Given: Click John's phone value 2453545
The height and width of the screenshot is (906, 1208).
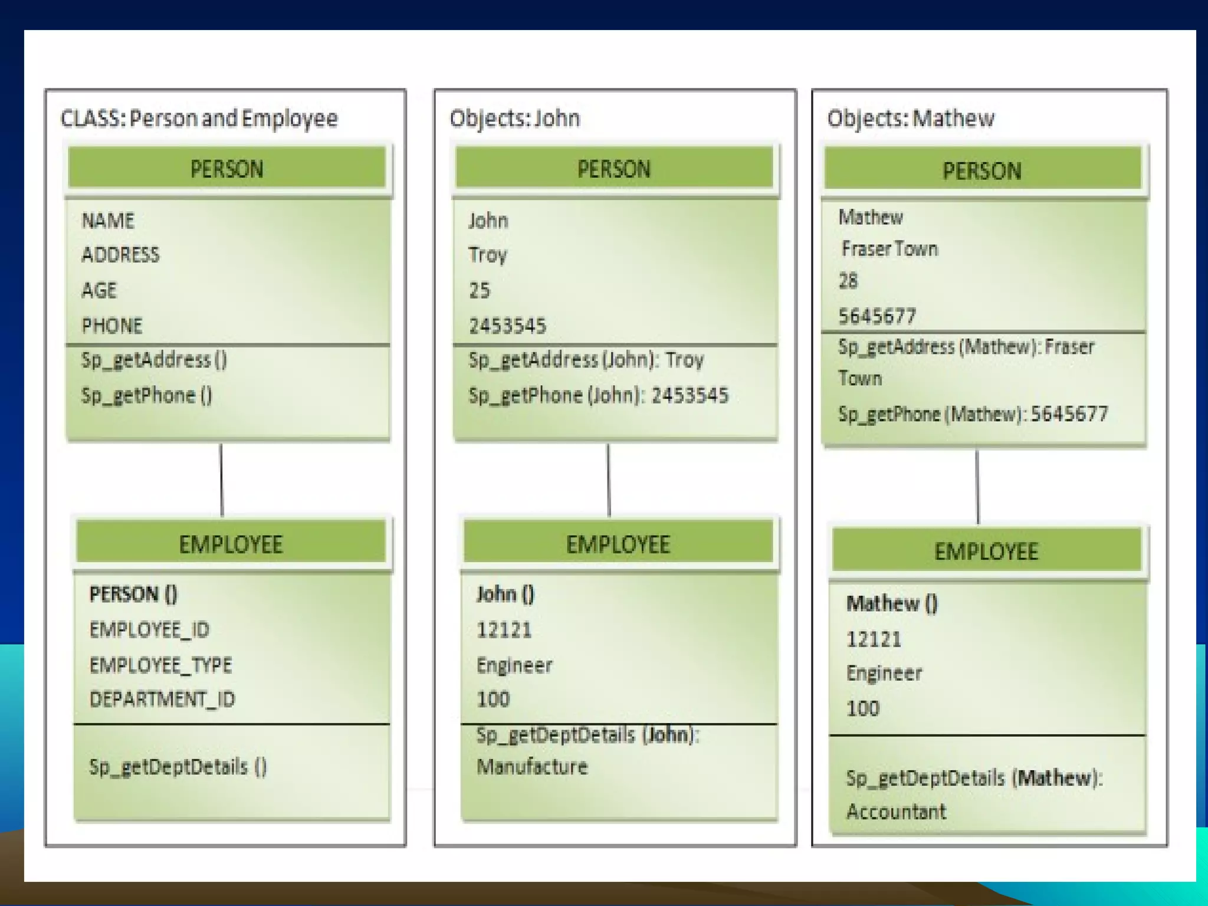Looking at the screenshot, I should point(507,326).
